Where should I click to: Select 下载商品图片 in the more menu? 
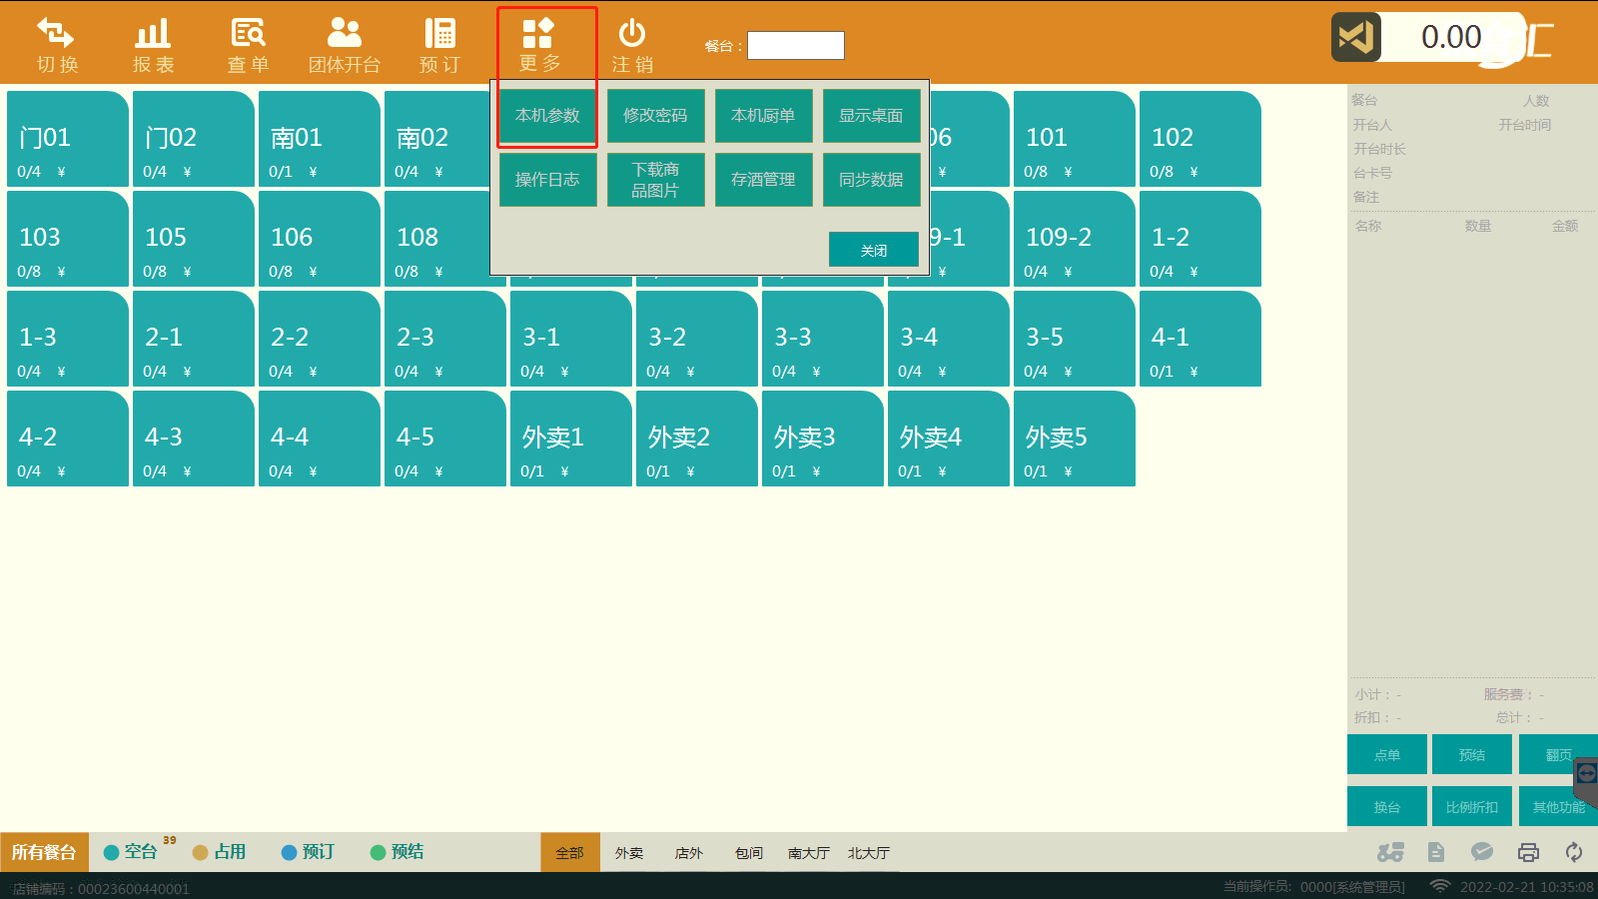pyautogui.click(x=655, y=180)
